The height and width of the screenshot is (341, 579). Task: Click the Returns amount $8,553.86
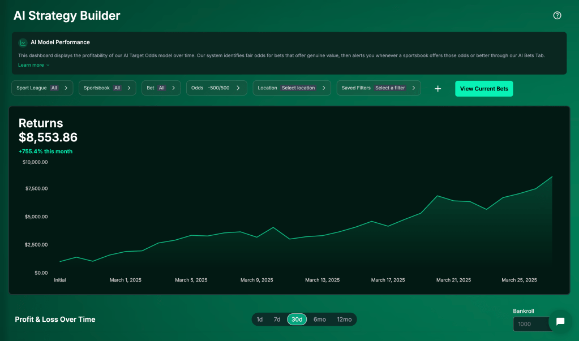click(48, 137)
